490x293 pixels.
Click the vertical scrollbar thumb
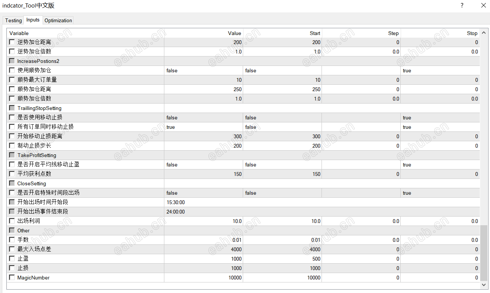tap(483, 253)
